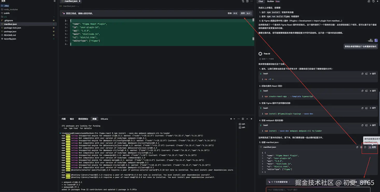This screenshot has height=192, width=380.
Task: Open .gitignore in file explorer
Action: pyautogui.click(x=28, y=20)
